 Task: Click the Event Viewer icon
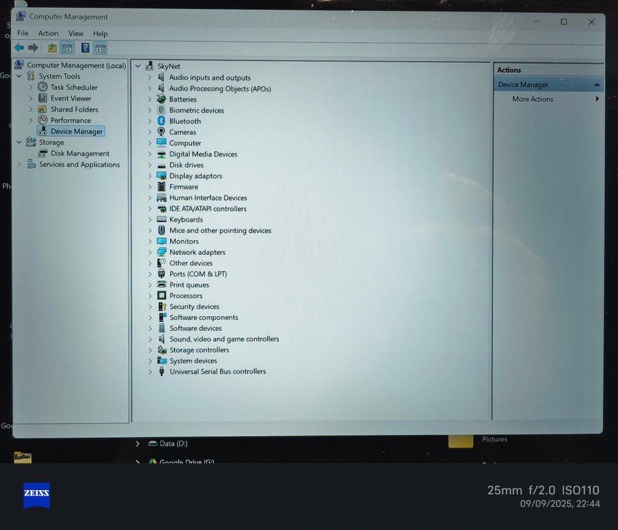click(42, 98)
